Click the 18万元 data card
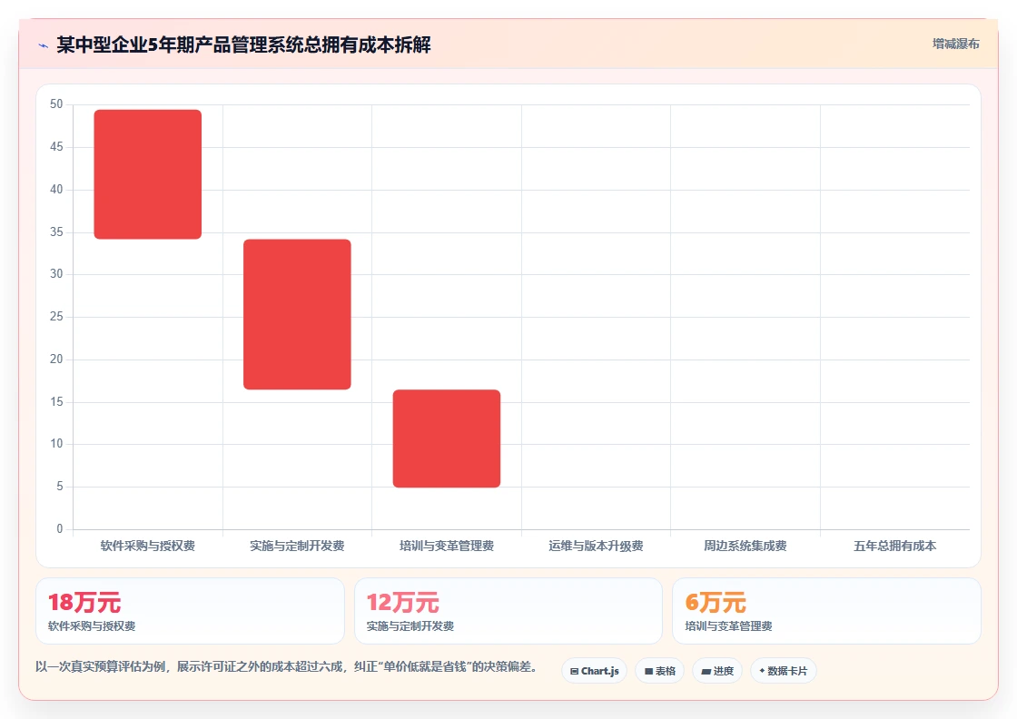 click(190, 611)
